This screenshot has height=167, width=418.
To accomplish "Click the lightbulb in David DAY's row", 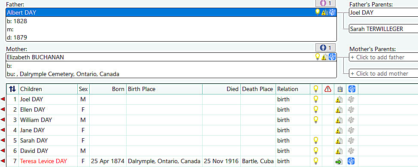I will point(316,151).
